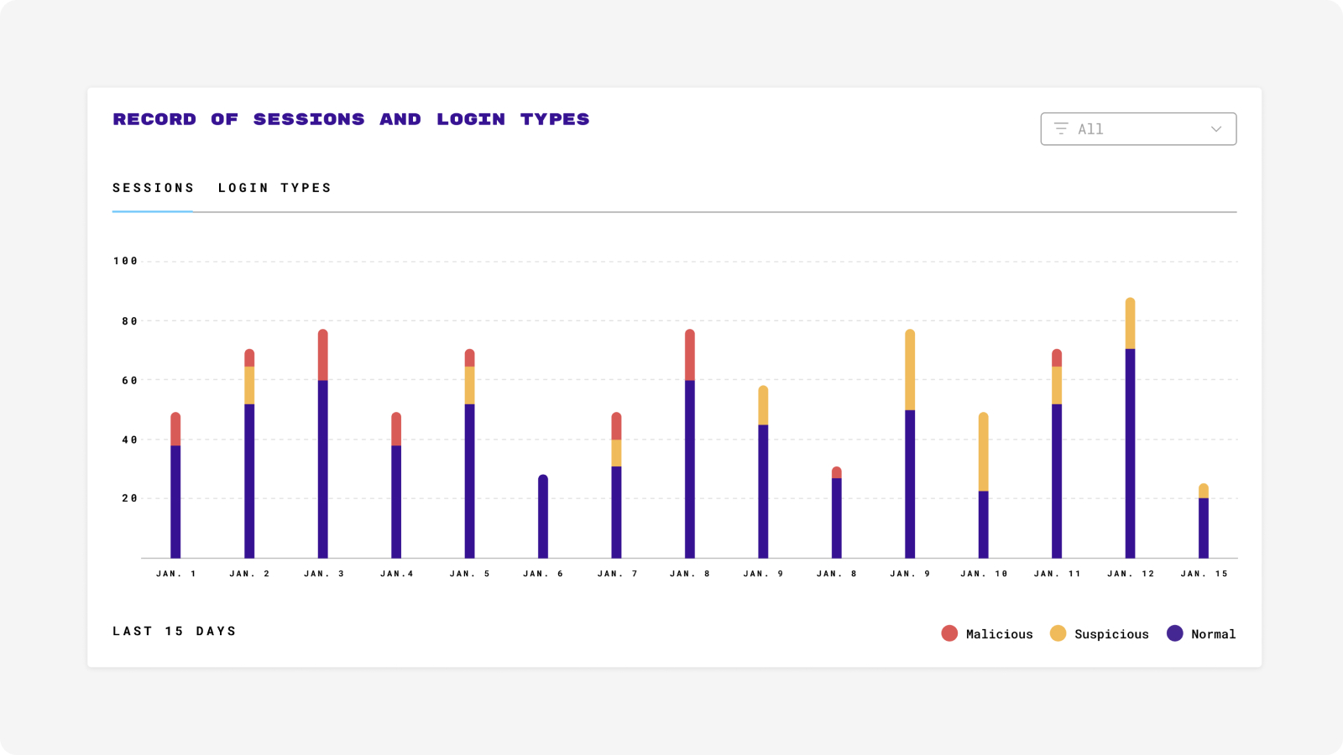1343x755 pixels.
Task: Click the purple Normal legend dot
Action: (1174, 633)
